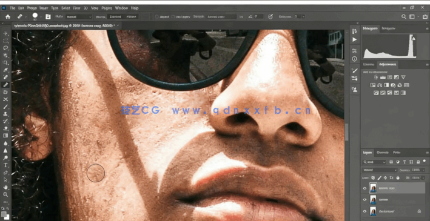Viewport: 430px width, 221px height.
Task: Open the Sample source dropdown
Action: coord(222,17)
